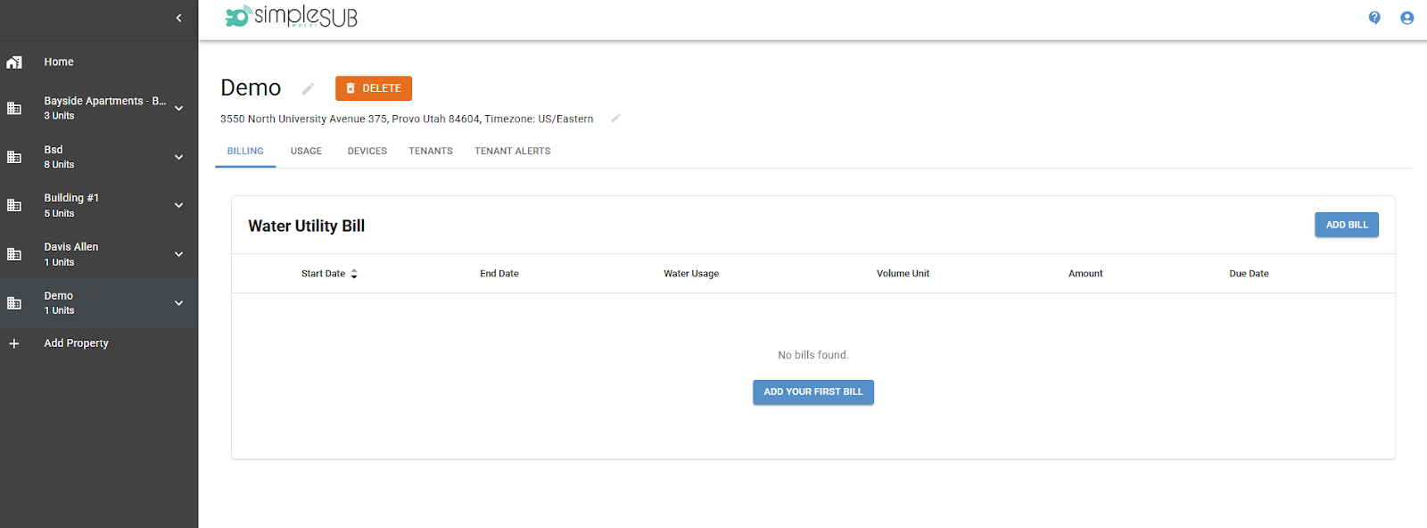This screenshot has height=528, width=1427.
Task: Open the Devices tab
Action: pyautogui.click(x=367, y=152)
